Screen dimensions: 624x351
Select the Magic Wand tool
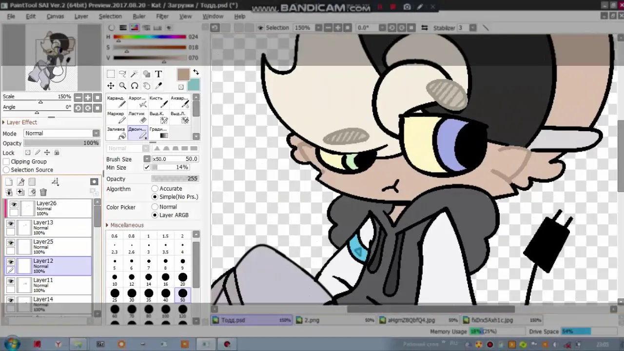coord(135,74)
